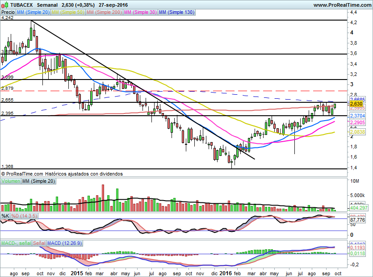The height and width of the screenshot is (277, 373).
Task: Click the MM (Simple 50) yellow label
Action: 68,13
